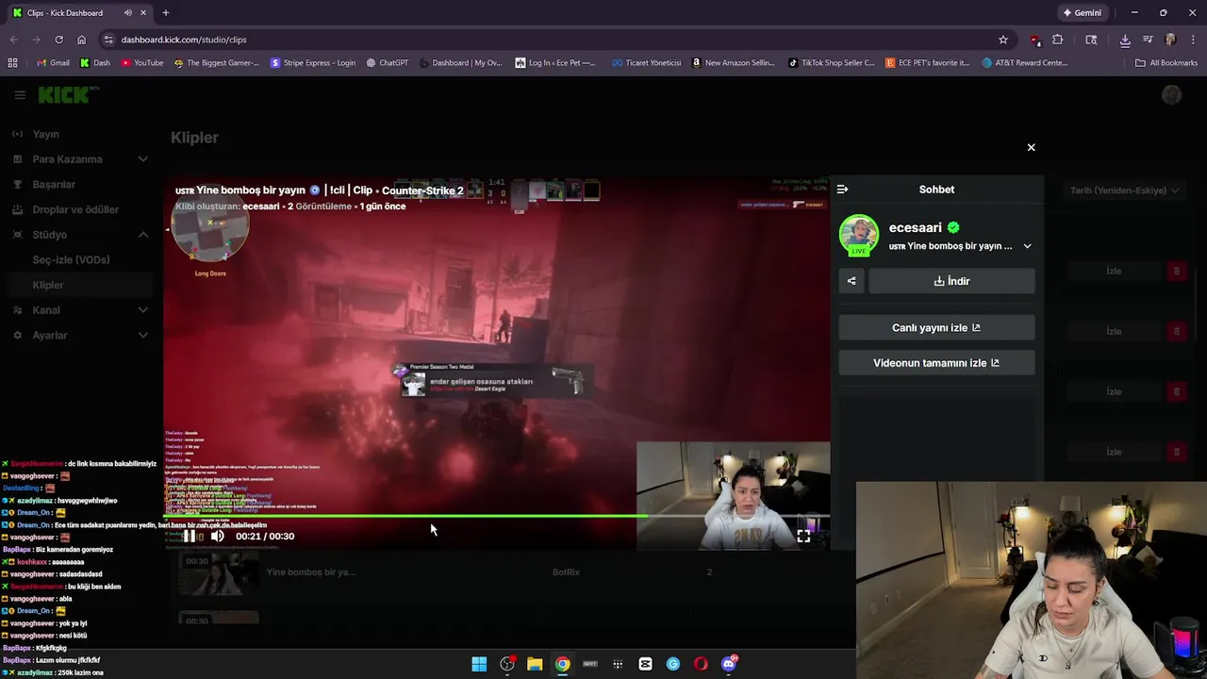Open a new browser tab
Screen dimensions: 1207x679
(x=165, y=13)
